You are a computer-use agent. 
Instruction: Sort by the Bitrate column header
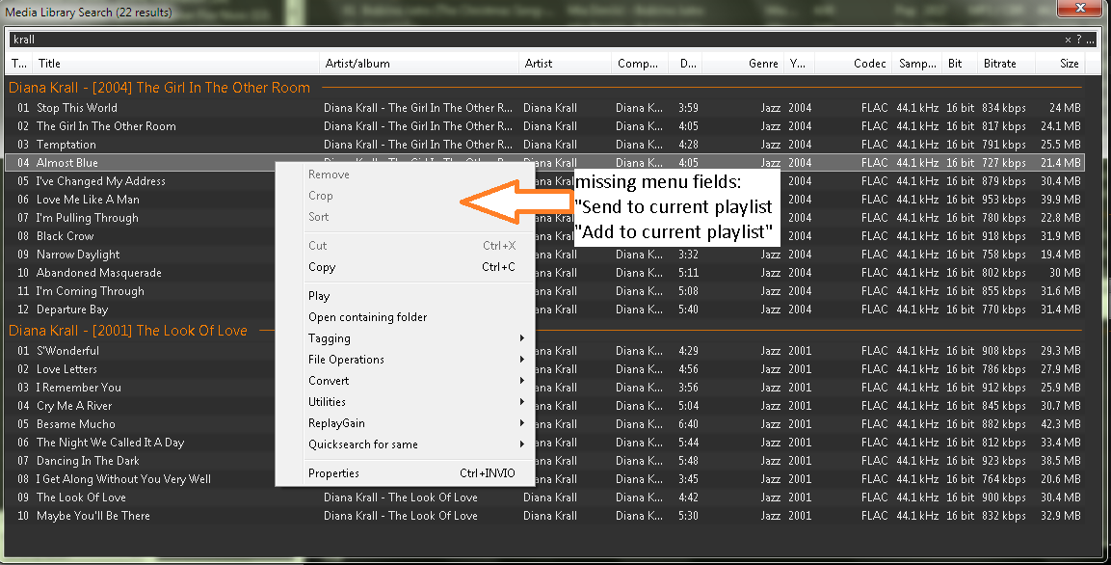(x=1006, y=64)
